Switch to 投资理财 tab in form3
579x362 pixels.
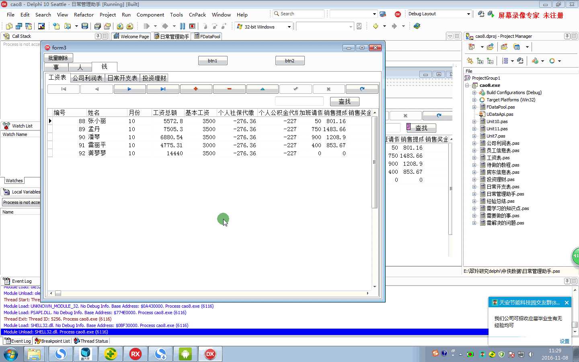[154, 78]
